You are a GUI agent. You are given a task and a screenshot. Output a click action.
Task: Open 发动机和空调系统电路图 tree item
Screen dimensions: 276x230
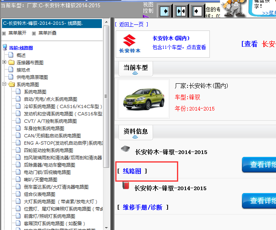click(63, 114)
